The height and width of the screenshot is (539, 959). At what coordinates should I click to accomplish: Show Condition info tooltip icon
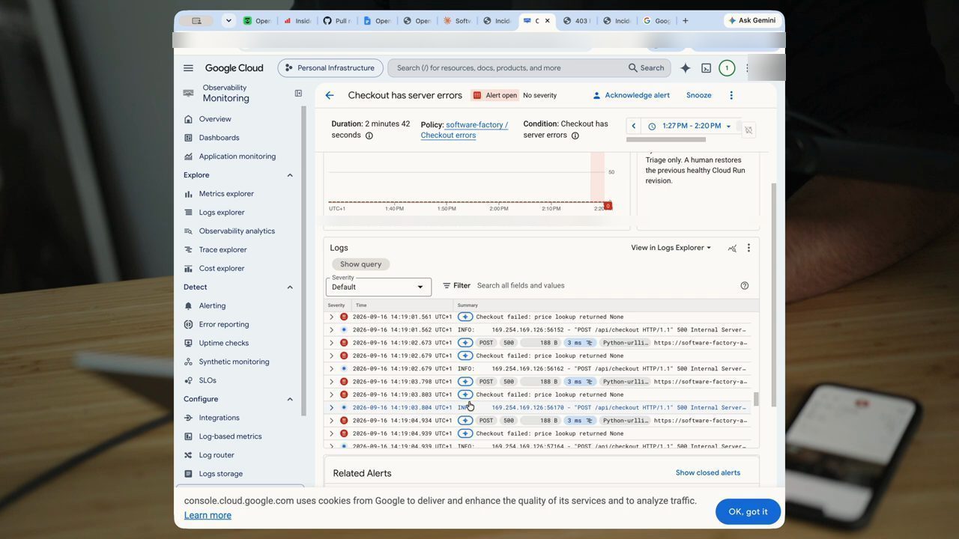[575, 135]
